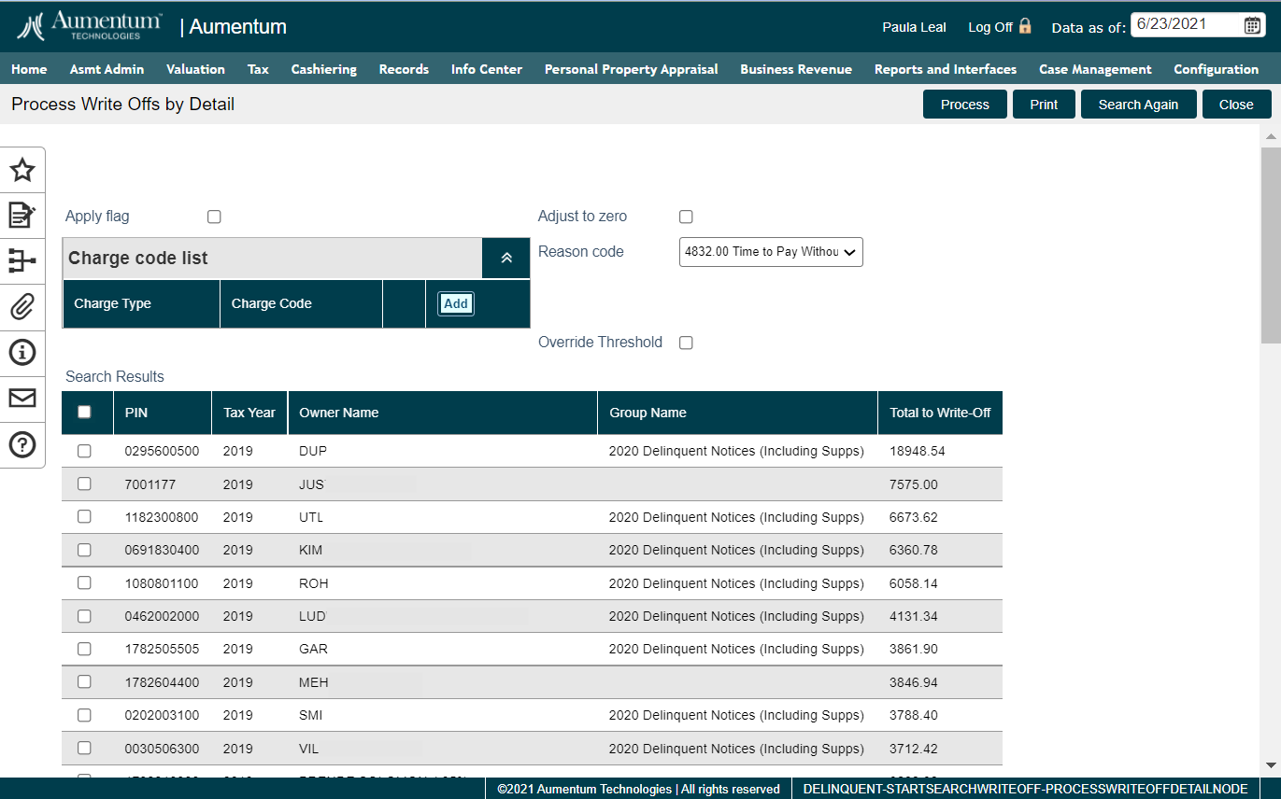Click the write-off amount 18948.54
The image size is (1281, 799).
pos(918,451)
